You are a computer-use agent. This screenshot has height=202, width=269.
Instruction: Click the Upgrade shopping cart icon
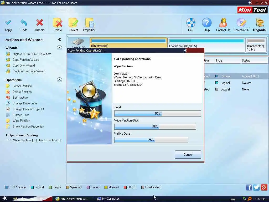coord(260,23)
